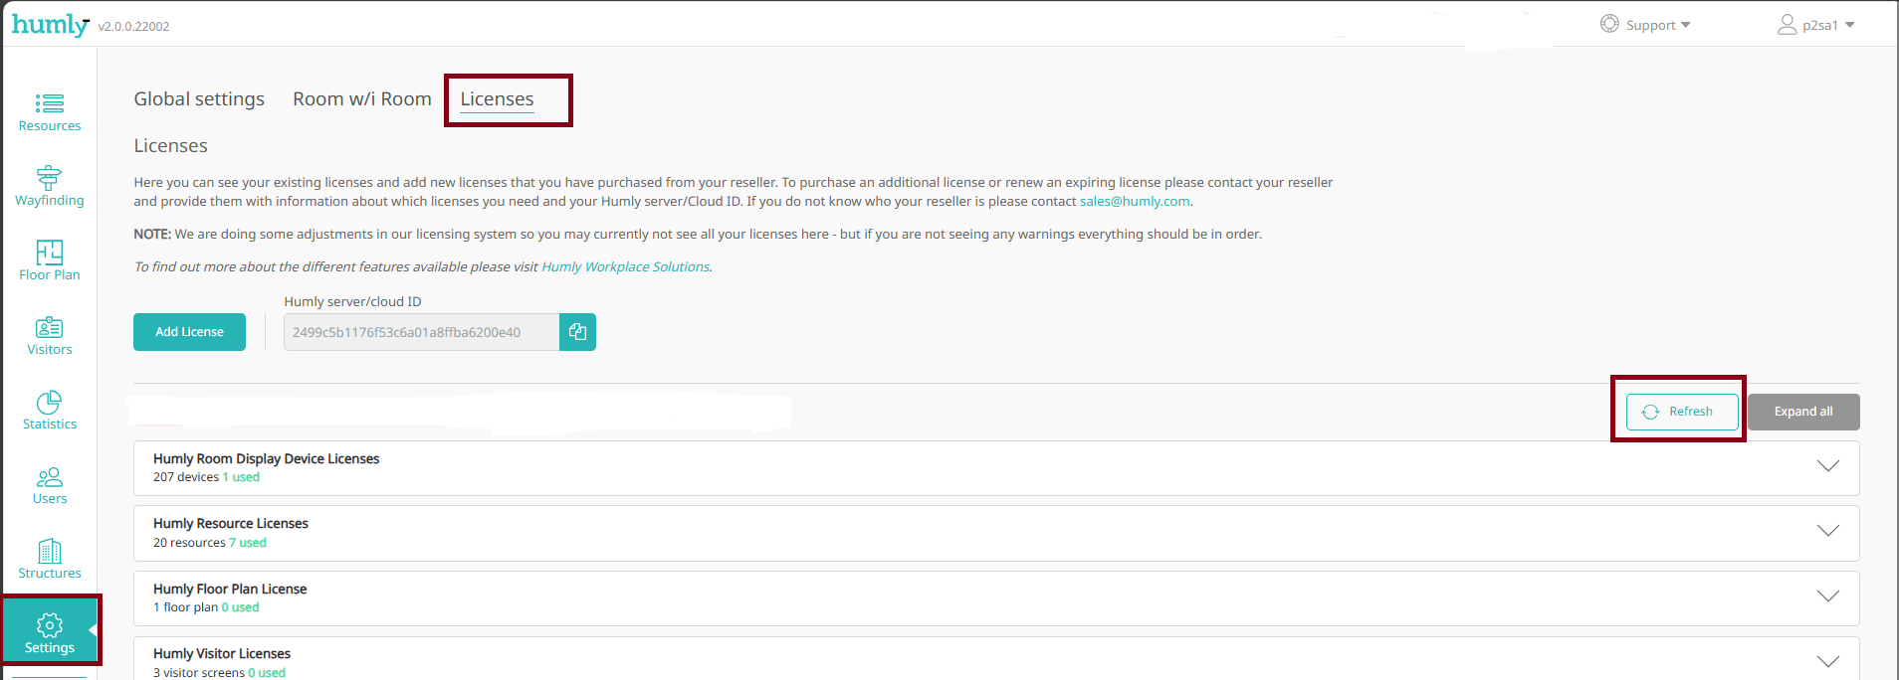Switch to the Global settings tab
Screen dimensions: 1899x680
199,99
